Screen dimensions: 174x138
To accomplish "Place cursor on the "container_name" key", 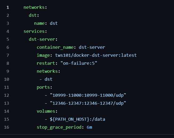I will (55, 47).
